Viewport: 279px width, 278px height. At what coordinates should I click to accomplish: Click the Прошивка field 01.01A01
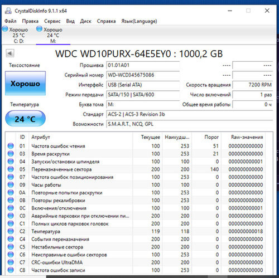point(143,65)
